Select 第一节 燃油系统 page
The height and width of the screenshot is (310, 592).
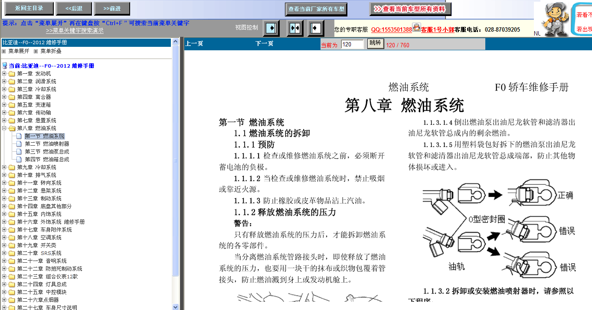[44, 136]
